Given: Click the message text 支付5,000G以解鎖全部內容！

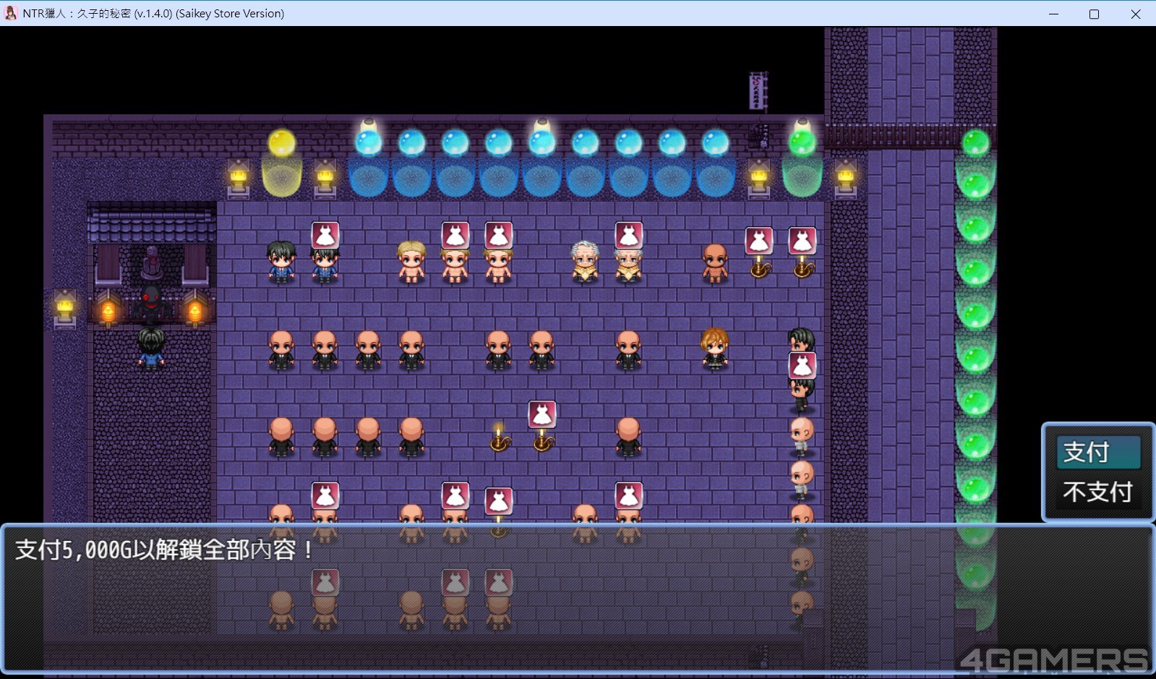Looking at the screenshot, I should click(164, 550).
